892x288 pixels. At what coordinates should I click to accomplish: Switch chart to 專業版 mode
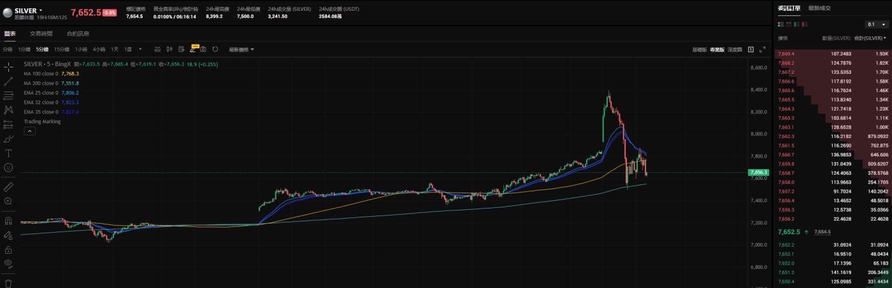[717, 49]
